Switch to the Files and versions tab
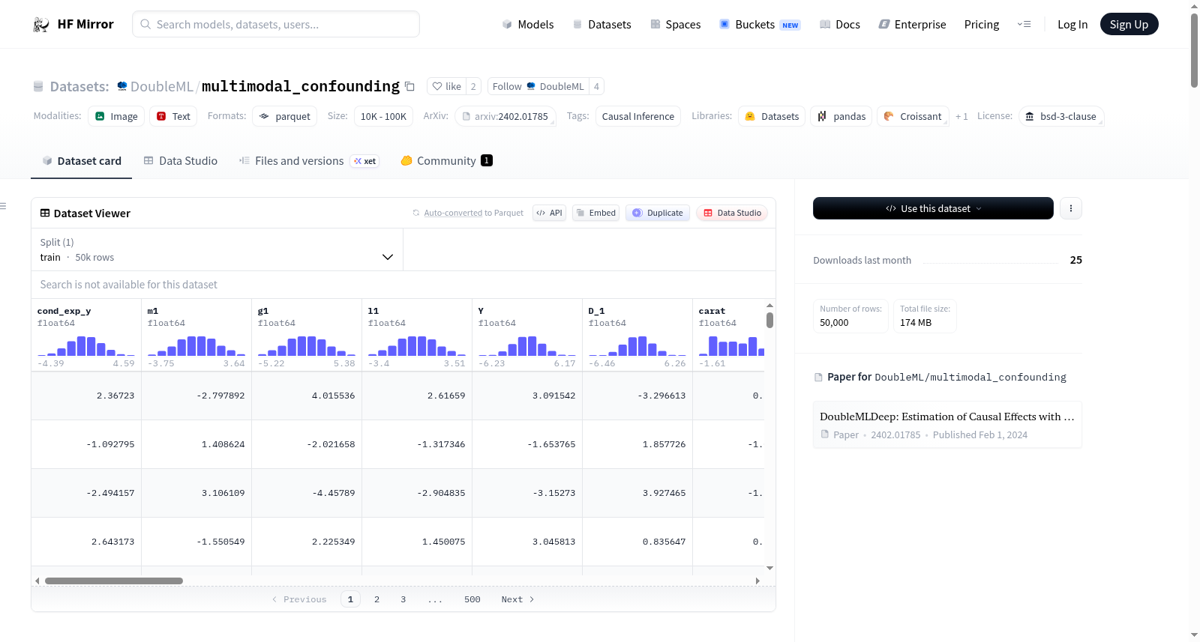This screenshot has height=642, width=1200. pos(309,160)
